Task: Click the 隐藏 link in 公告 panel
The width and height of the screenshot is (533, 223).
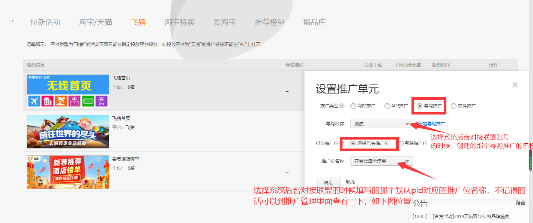Action: (521, 203)
